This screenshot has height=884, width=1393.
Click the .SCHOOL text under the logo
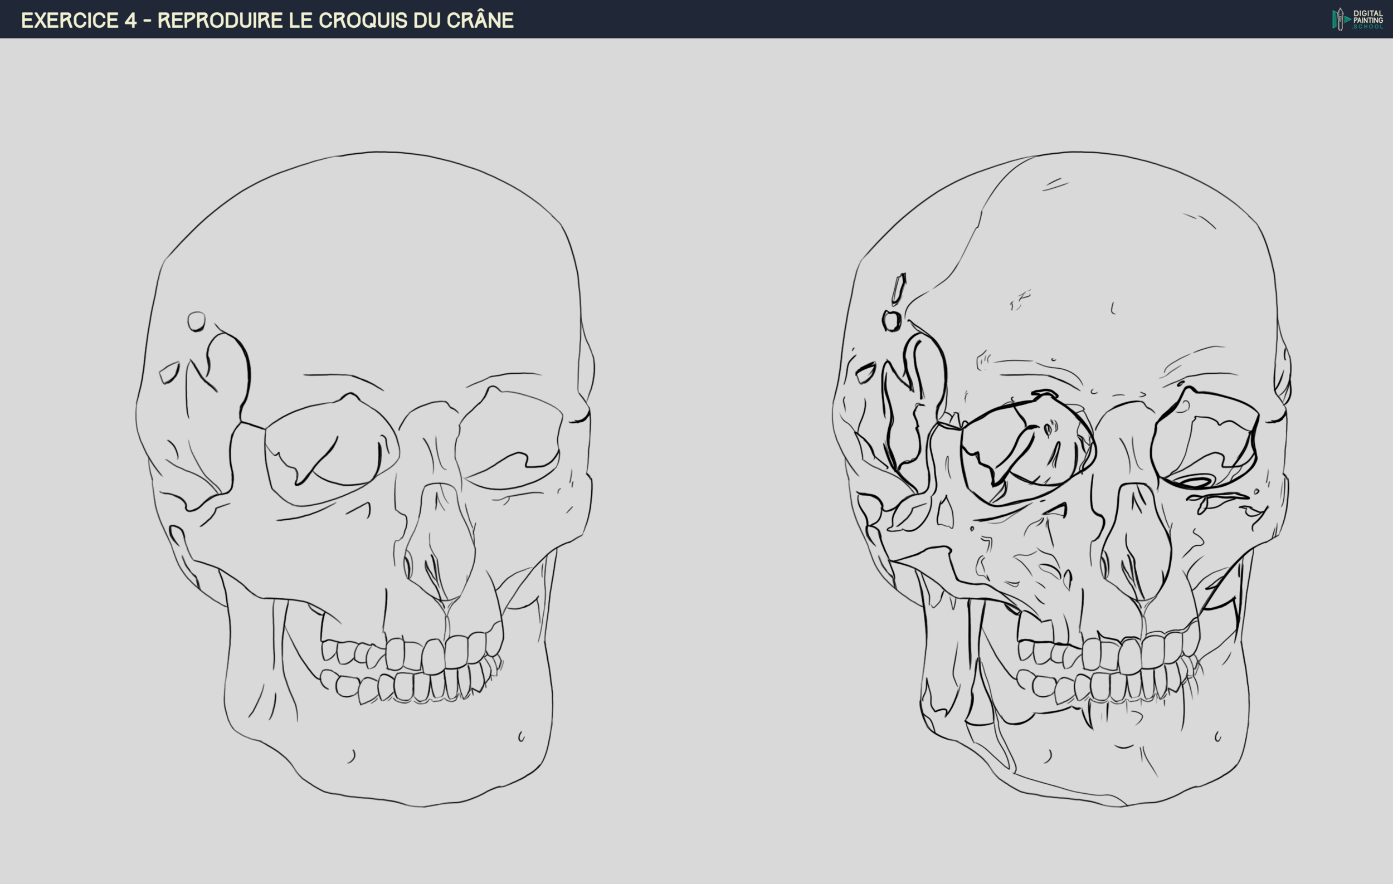[x=1368, y=27]
